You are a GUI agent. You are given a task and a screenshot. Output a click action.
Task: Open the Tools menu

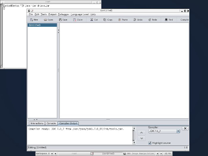[44, 14]
